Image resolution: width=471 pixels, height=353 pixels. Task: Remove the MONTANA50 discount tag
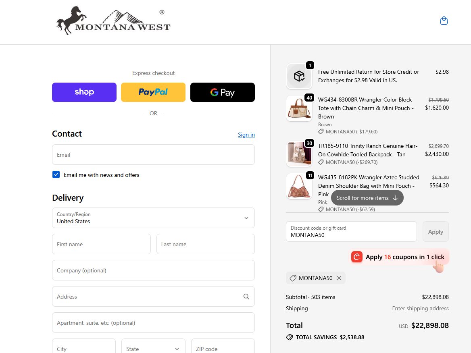pyautogui.click(x=339, y=278)
